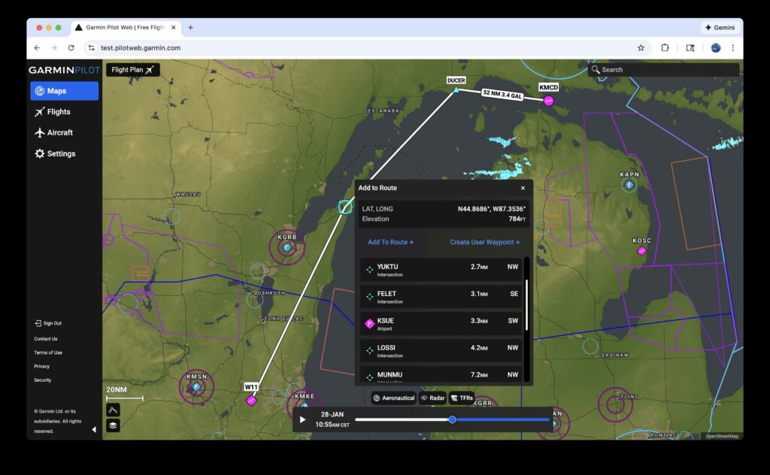The height and width of the screenshot is (475, 770).
Task: Click the map Search field
Action: pos(662,69)
